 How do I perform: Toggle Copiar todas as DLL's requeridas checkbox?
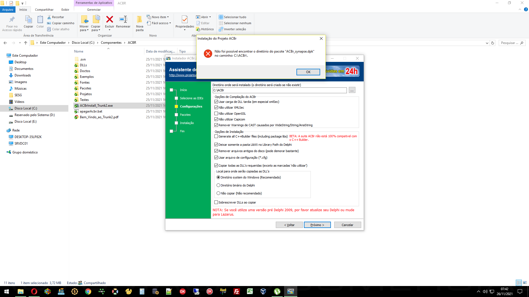(x=216, y=166)
